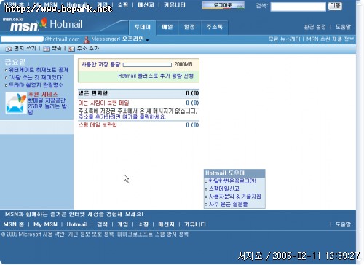
Task: Open Hotmail 플러스 extra storage request link
Action: (156, 76)
